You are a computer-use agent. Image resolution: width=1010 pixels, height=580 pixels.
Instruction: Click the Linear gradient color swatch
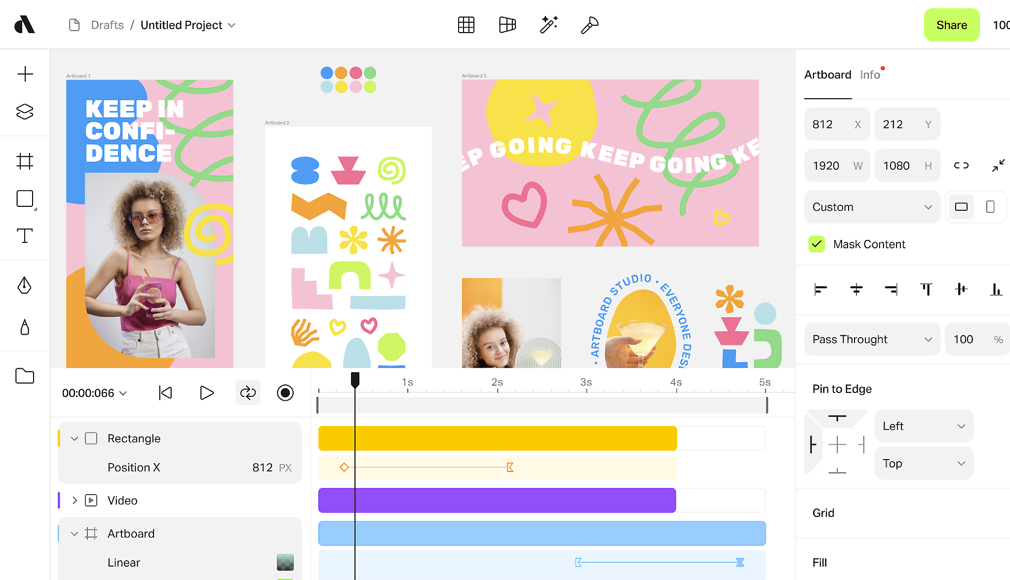tap(285, 562)
